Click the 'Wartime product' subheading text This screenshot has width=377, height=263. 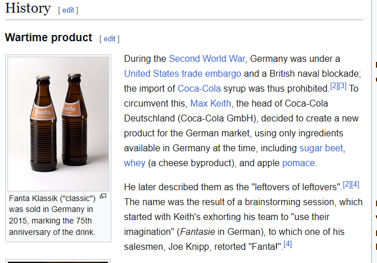[48, 37]
